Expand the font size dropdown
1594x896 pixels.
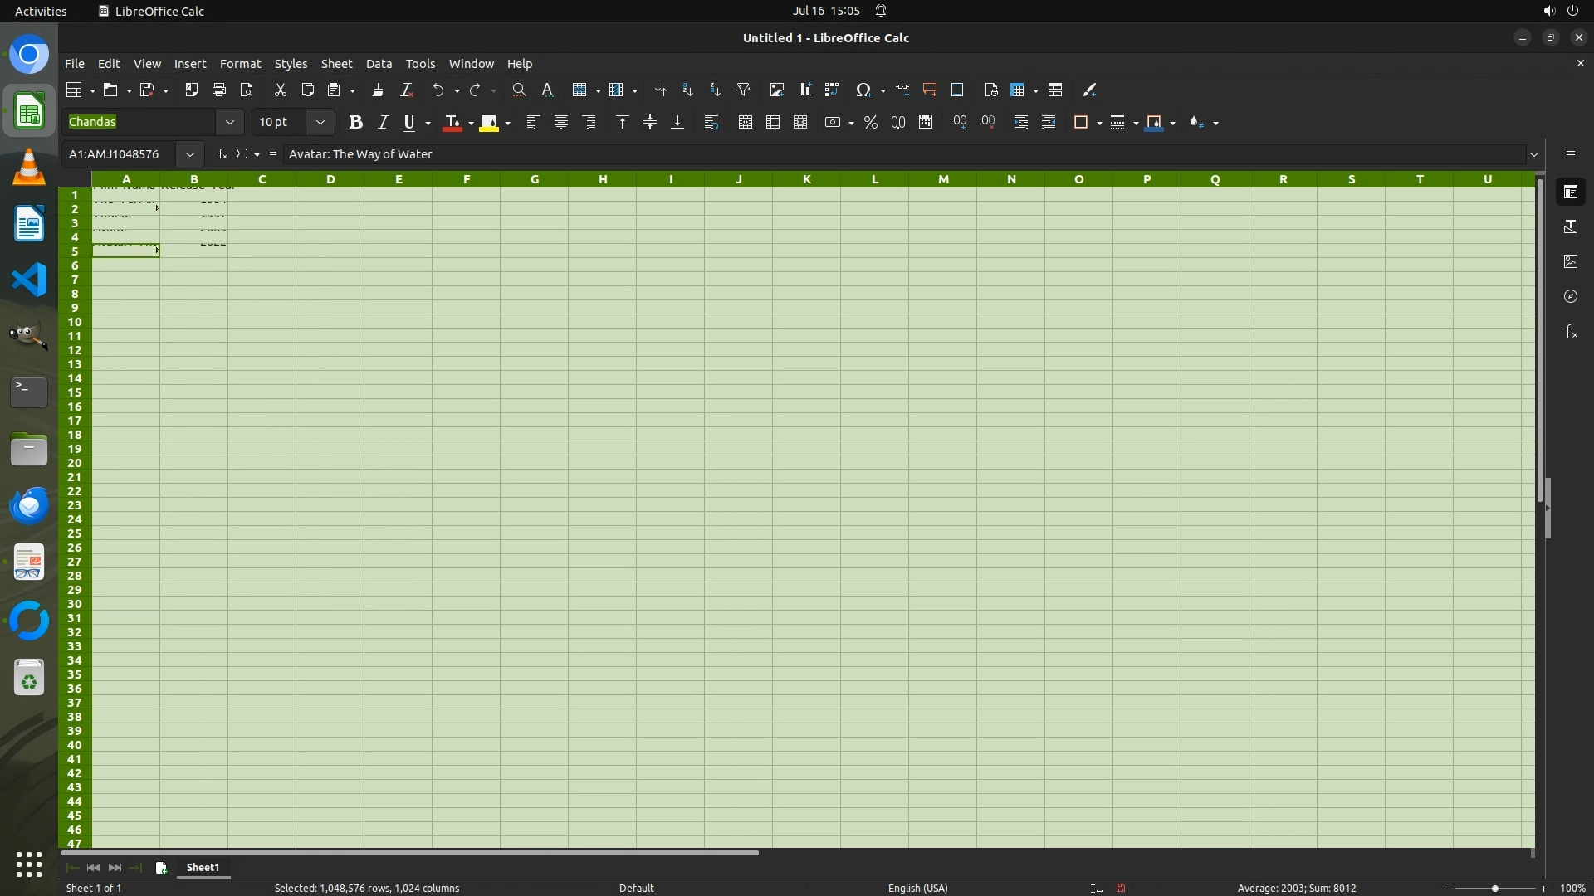(x=320, y=122)
